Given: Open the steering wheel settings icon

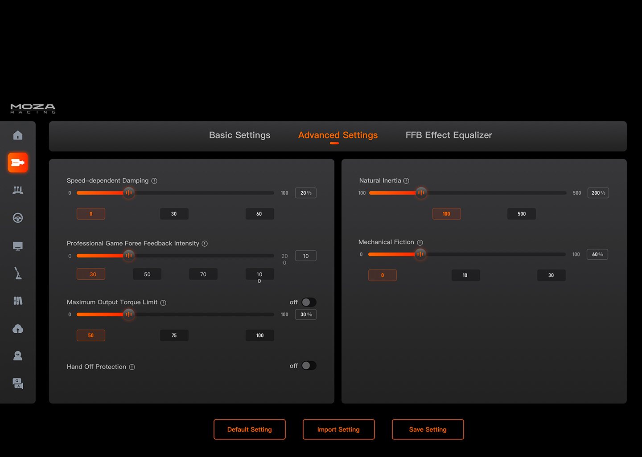Looking at the screenshot, I should (18, 218).
